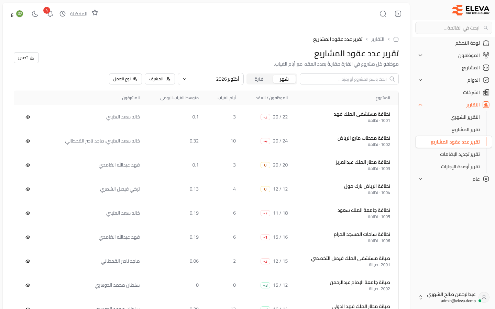Open the user account switcher
Screen dimensions: 495x309
pos(454,297)
